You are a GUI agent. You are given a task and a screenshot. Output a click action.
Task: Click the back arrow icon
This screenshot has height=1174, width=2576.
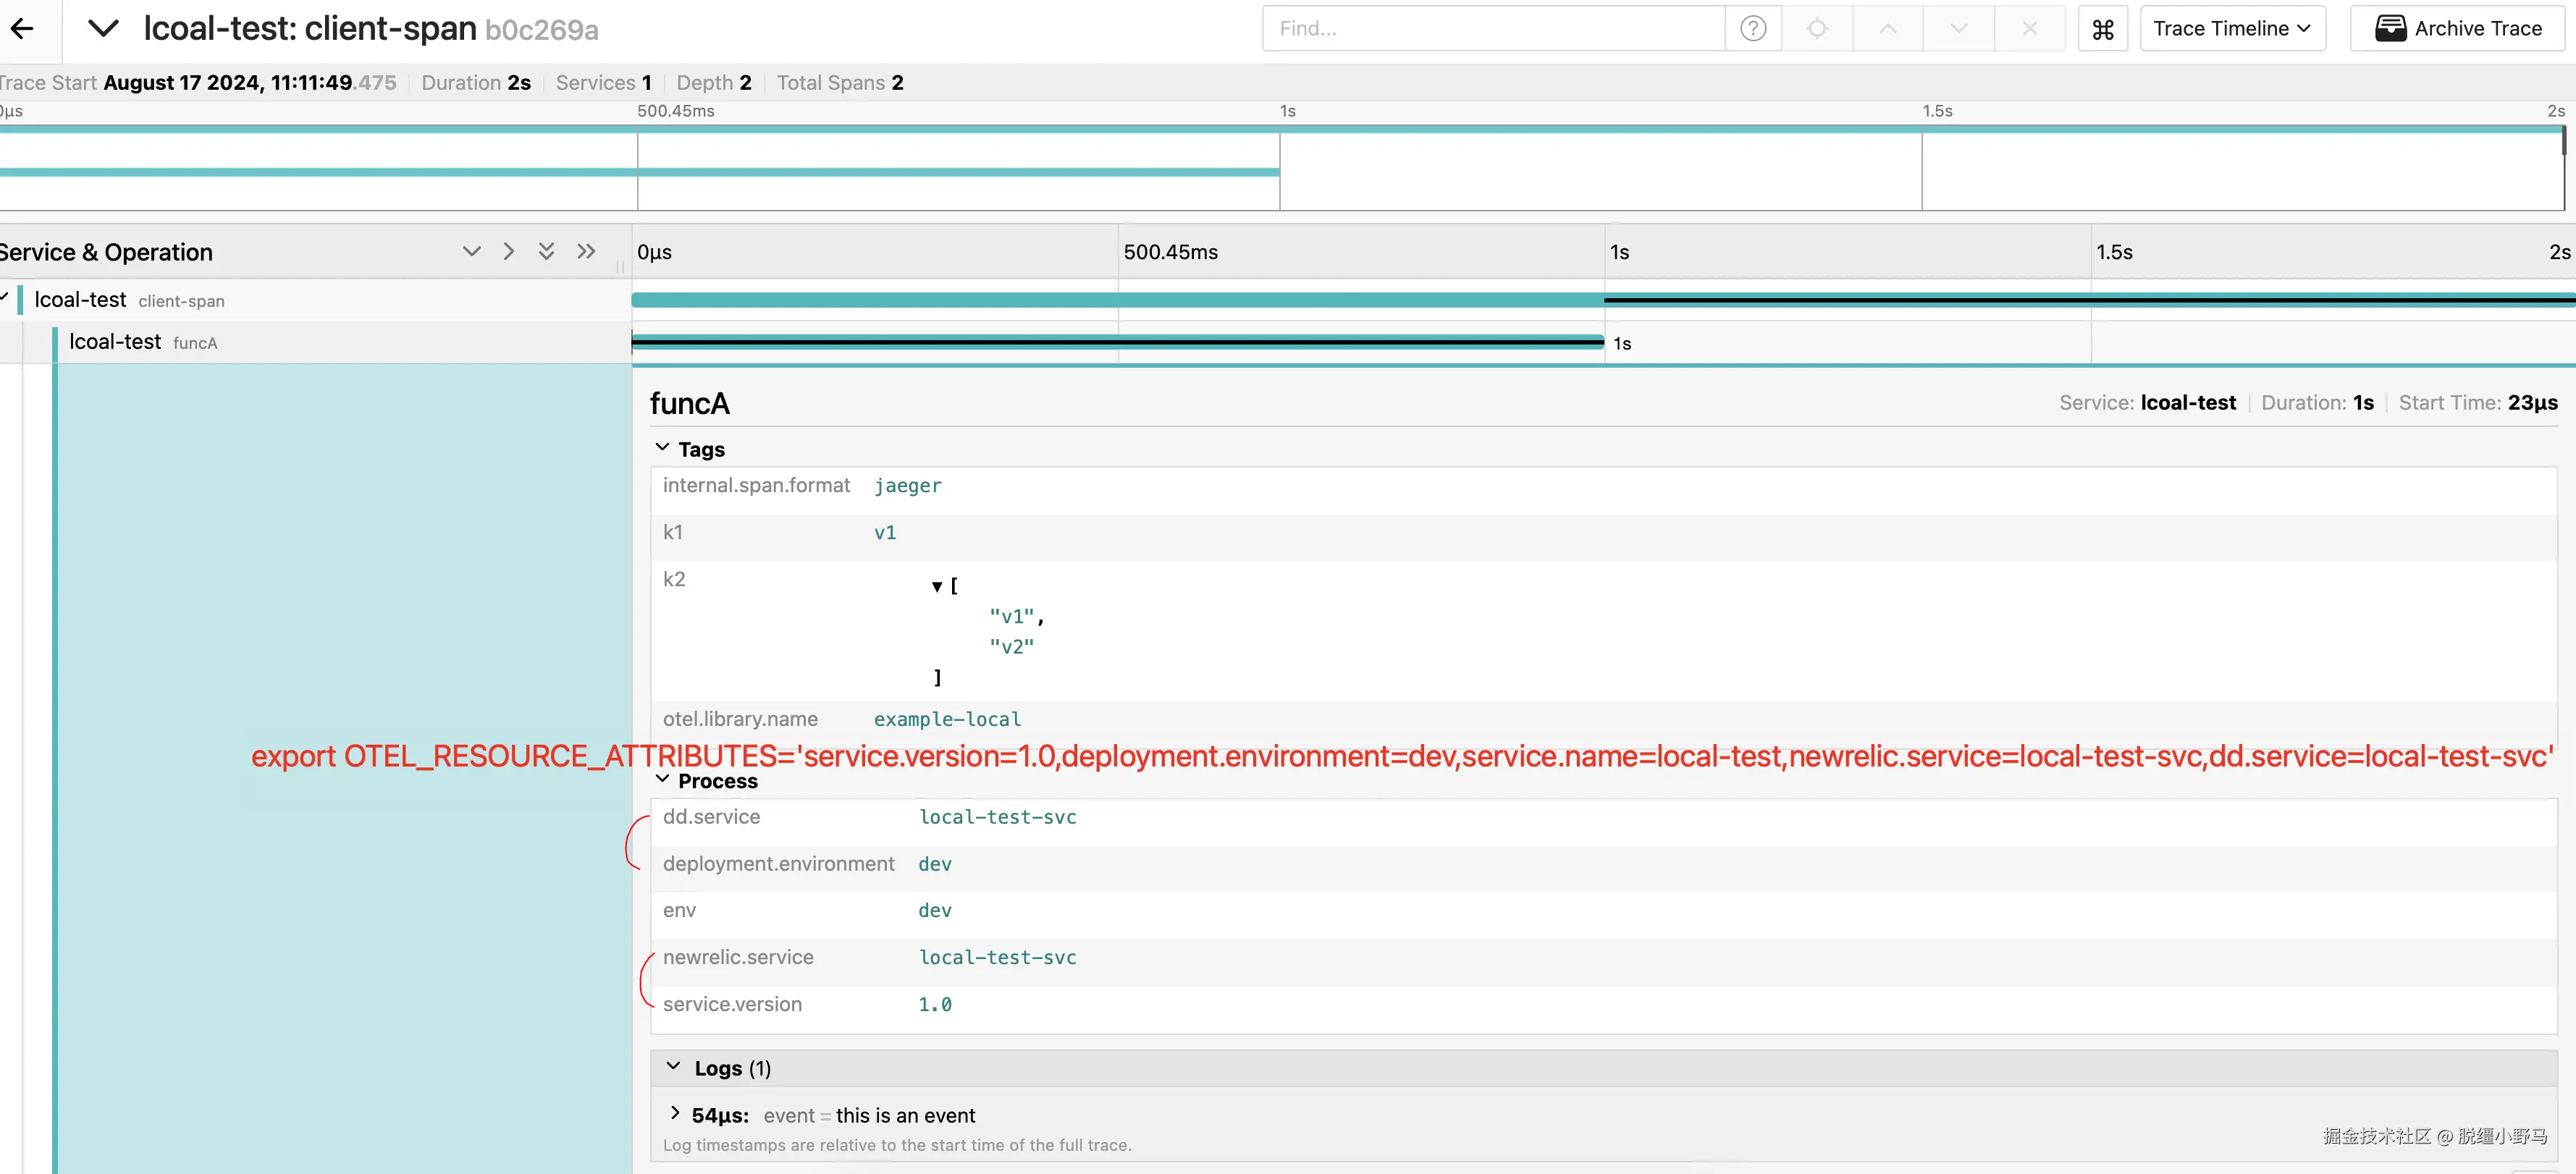click(22, 29)
